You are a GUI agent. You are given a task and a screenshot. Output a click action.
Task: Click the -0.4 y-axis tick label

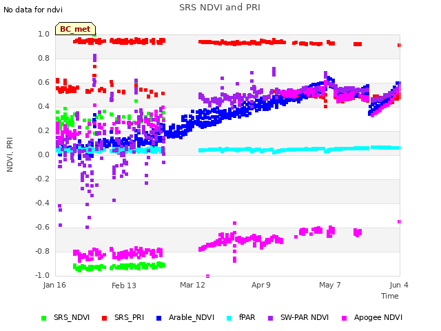[42, 203]
